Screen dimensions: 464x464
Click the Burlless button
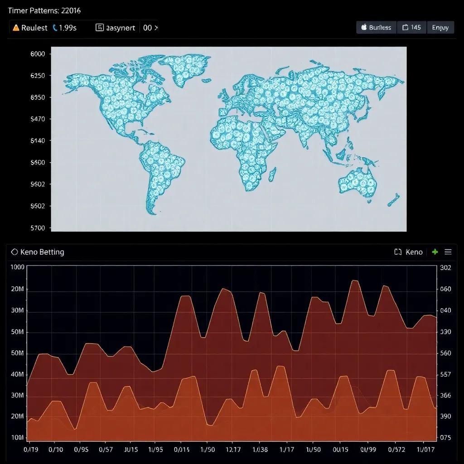coord(376,28)
